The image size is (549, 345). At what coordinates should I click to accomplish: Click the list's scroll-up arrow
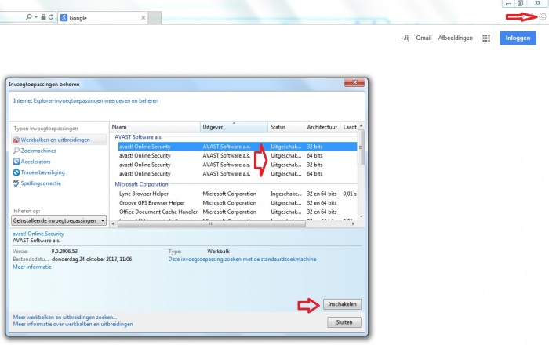tap(361, 125)
